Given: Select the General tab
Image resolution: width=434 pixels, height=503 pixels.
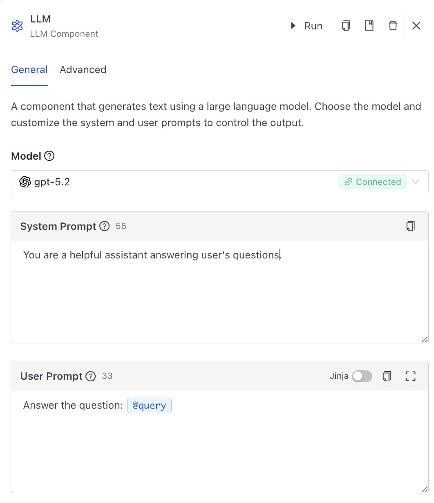Looking at the screenshot, I should coord(29,70).
